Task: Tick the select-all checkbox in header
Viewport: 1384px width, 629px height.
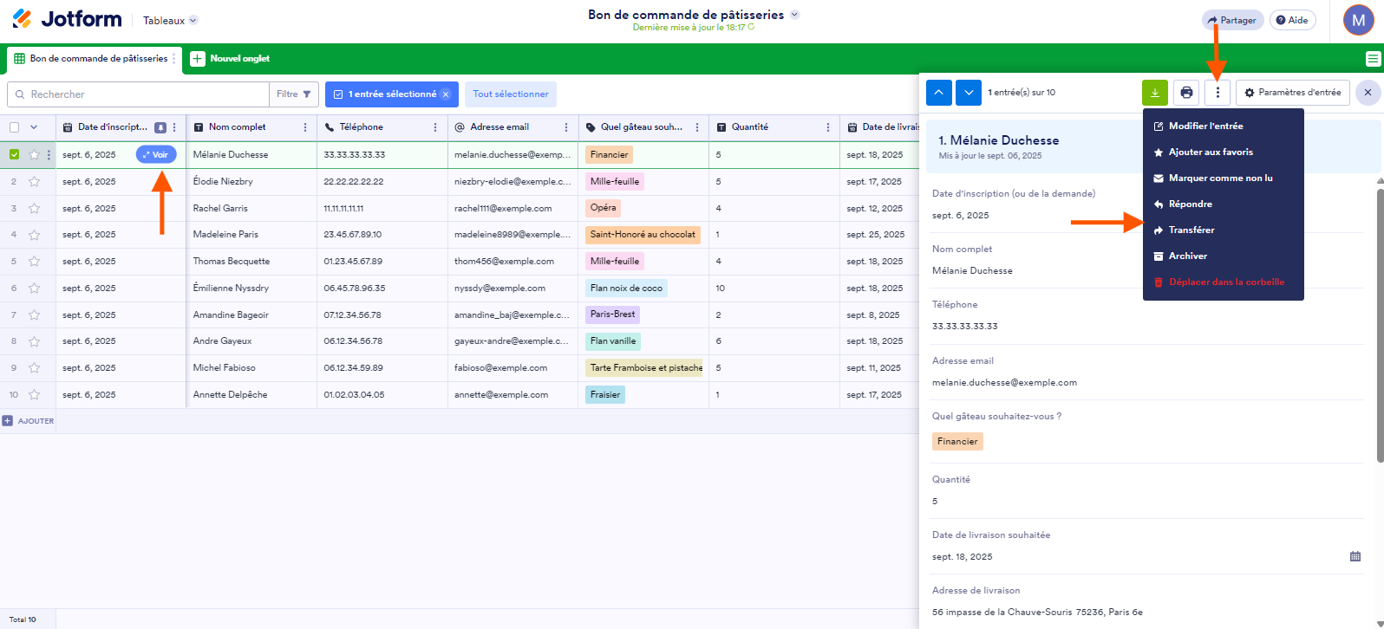Action: coord(14,127)
